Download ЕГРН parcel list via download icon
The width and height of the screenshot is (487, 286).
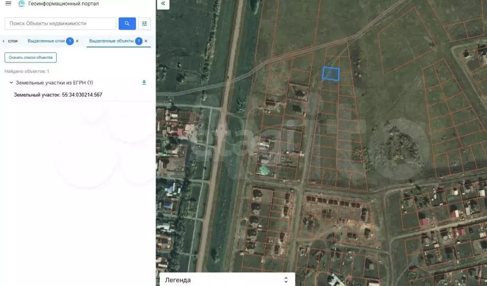coord(144,82)
